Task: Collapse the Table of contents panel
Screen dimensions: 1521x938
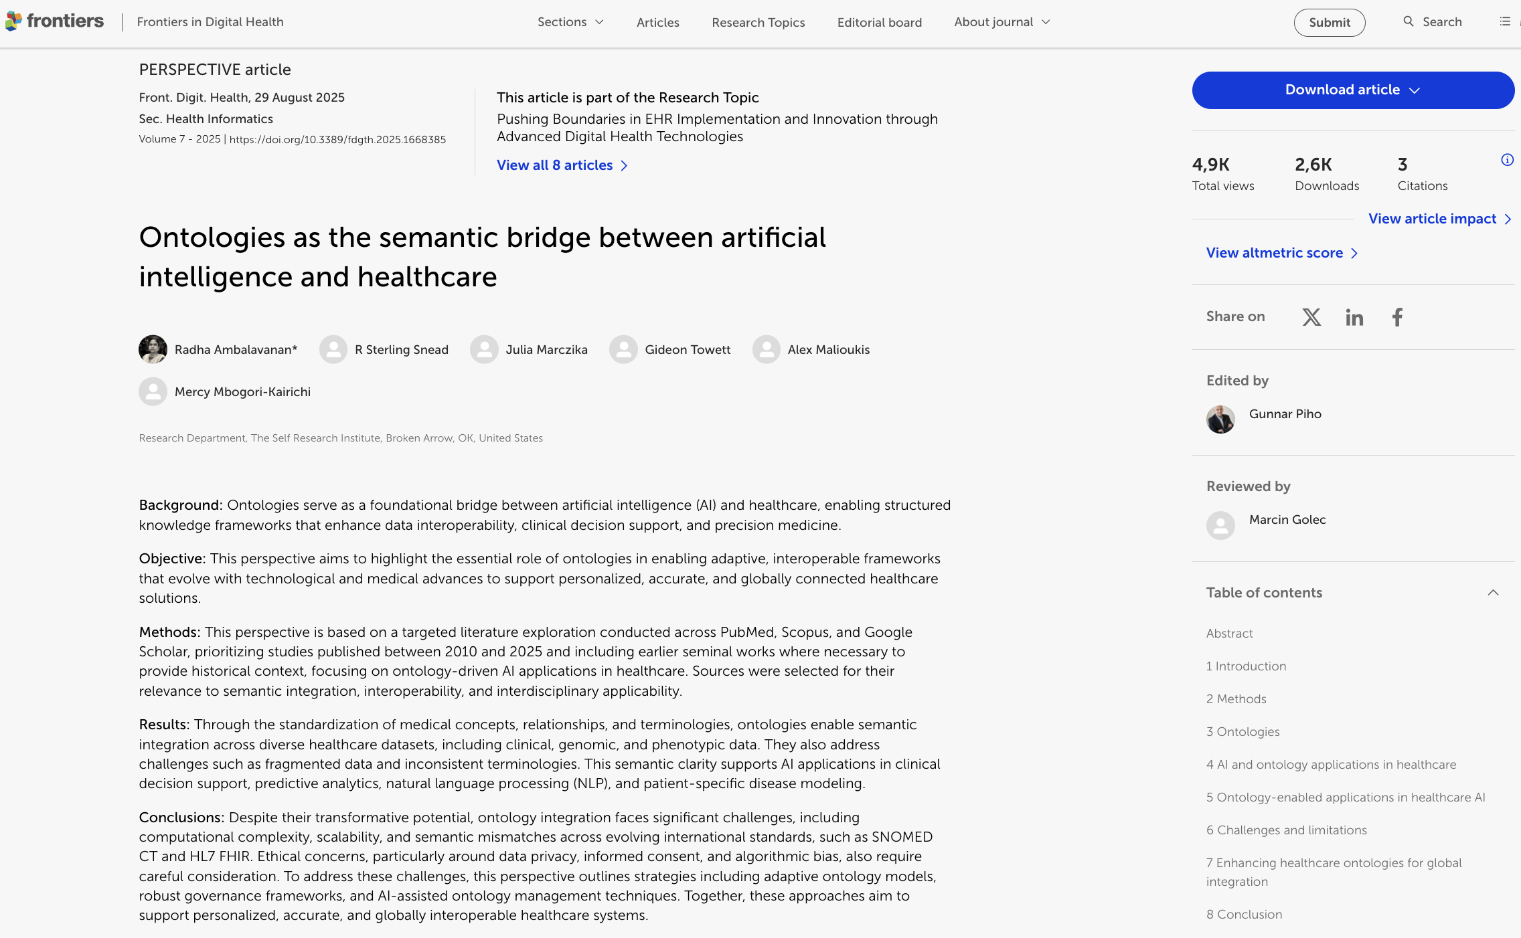Action: pyautogui.click(x=1493, y=593)
